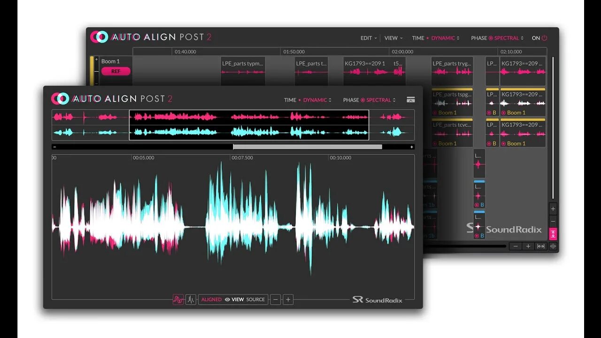Click vertical zoom out minus, back window
Image resolution: width=601 pixels, height=338 pixels.
click(553, 221)
